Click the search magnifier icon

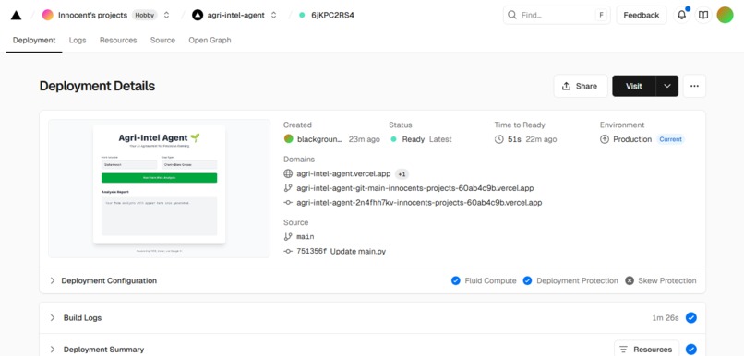tap(512, 15)
